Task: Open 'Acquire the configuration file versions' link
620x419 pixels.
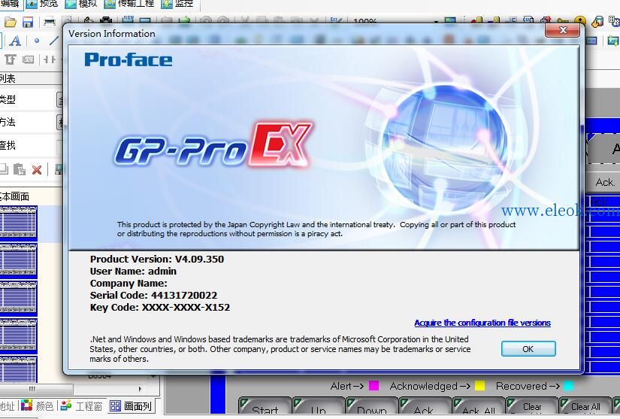Action: 482,323
